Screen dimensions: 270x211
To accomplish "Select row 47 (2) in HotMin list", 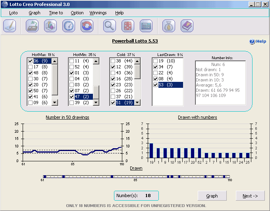I will click(x=83, y=97).
